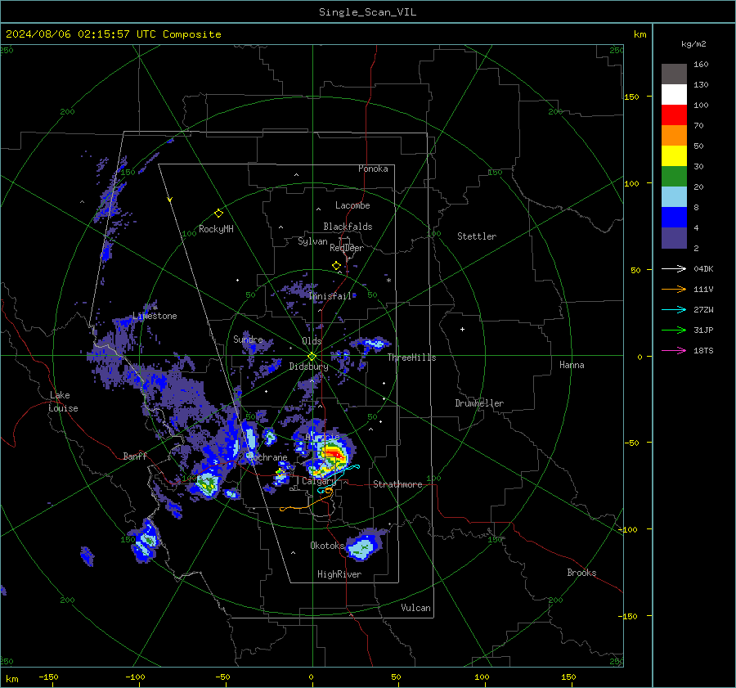Click the ThreeHills town label
This screenshot has width=736, height=688.
411,357
